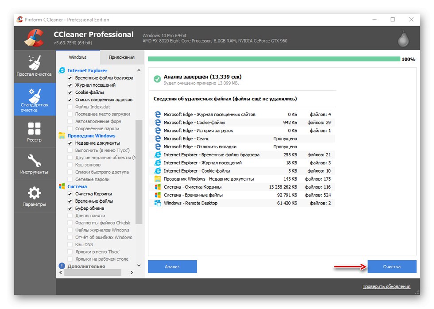The image size is (434, 309).
Task: Uncheck Список введённых адресов checkbox
Action: (x=70, y=100)
